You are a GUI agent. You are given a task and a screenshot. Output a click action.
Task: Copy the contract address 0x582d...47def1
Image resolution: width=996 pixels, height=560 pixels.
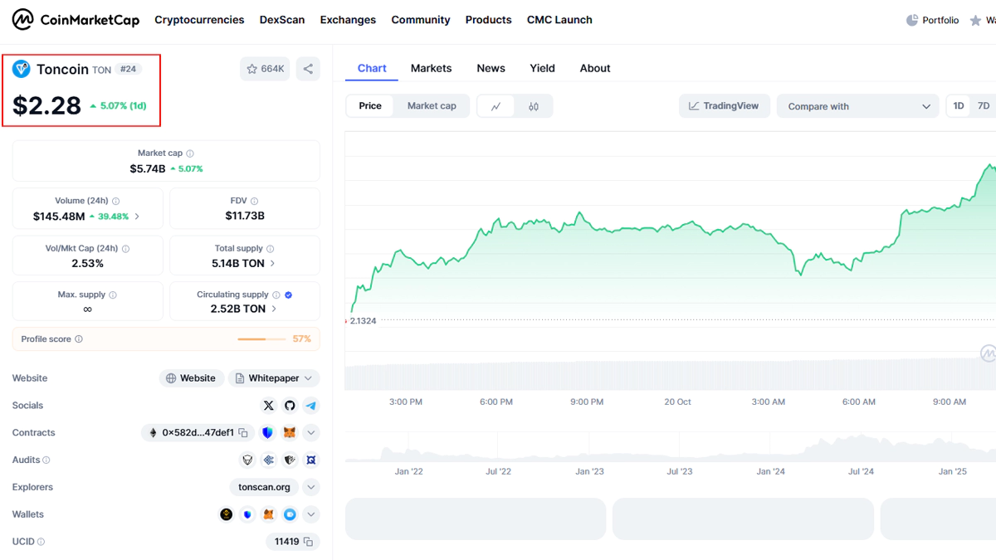click(x=243, y=433)
